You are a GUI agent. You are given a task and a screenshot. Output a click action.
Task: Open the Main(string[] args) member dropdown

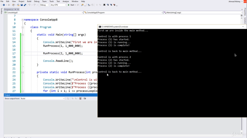point(203,12)
